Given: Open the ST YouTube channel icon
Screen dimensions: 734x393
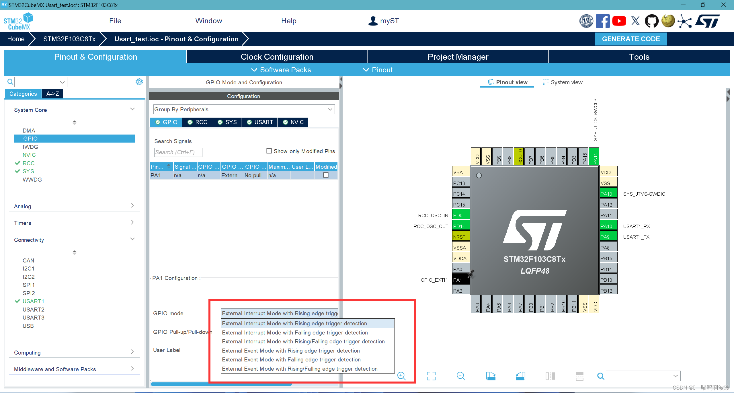Looking at the screenshot, I should click(619, 21).
